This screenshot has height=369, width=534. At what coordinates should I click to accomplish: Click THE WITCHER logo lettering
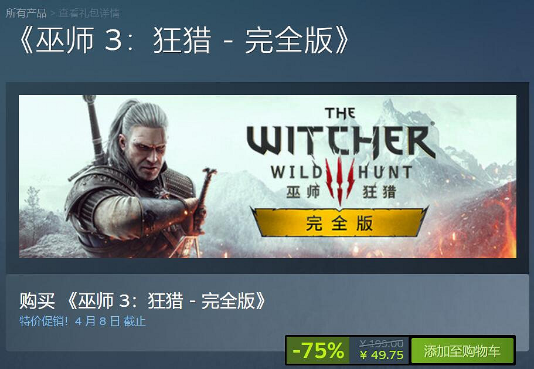point(341,136)
